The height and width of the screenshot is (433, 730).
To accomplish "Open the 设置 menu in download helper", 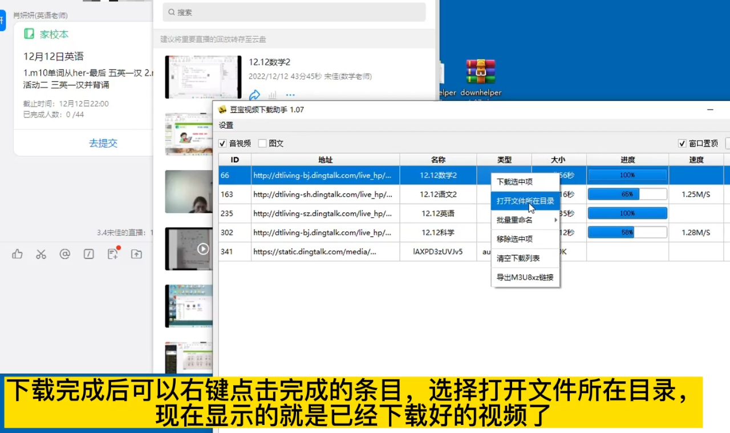I will pos(226,126).
